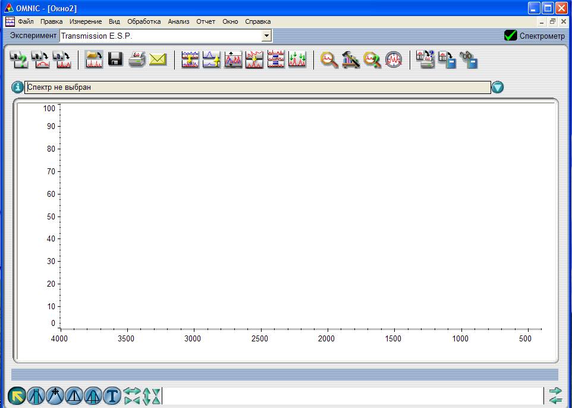Activate the Peak Height tool

click(x=74, y=396)
